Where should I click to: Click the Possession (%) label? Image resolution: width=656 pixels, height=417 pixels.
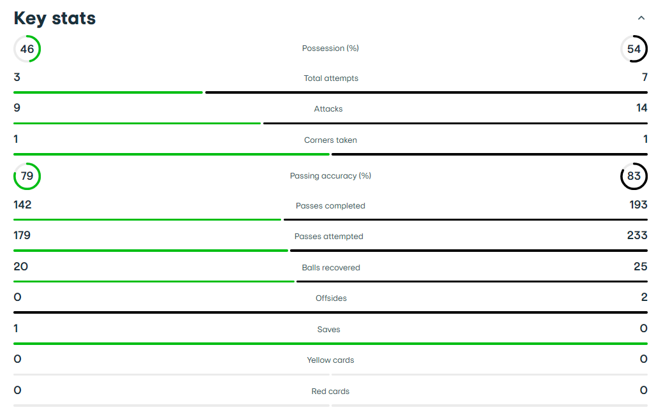point(330,48)
